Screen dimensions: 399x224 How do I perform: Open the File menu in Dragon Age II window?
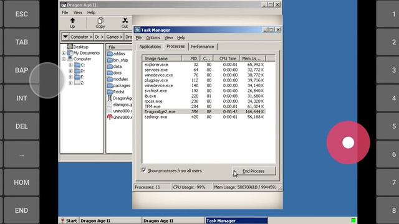point(65,12)
